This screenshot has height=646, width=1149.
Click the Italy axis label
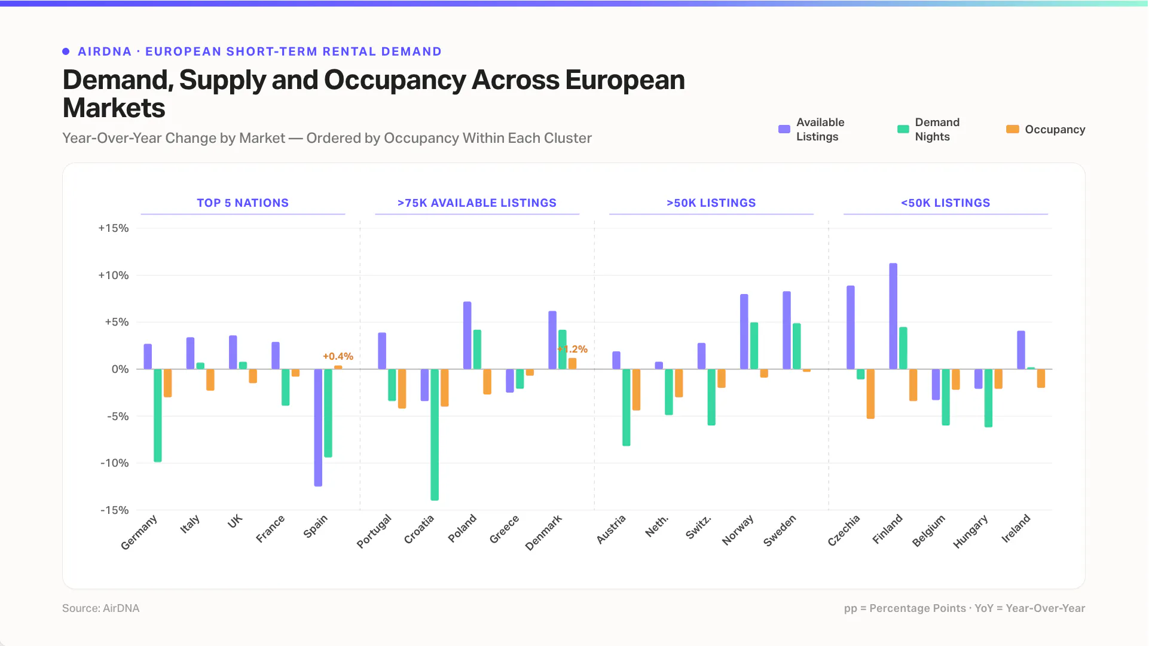[x=190, y=524]
